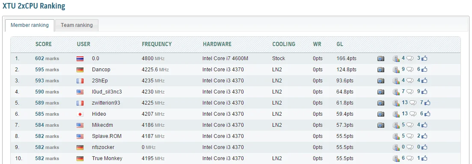Open nfszocker's user profile

[x=103, y=147]
